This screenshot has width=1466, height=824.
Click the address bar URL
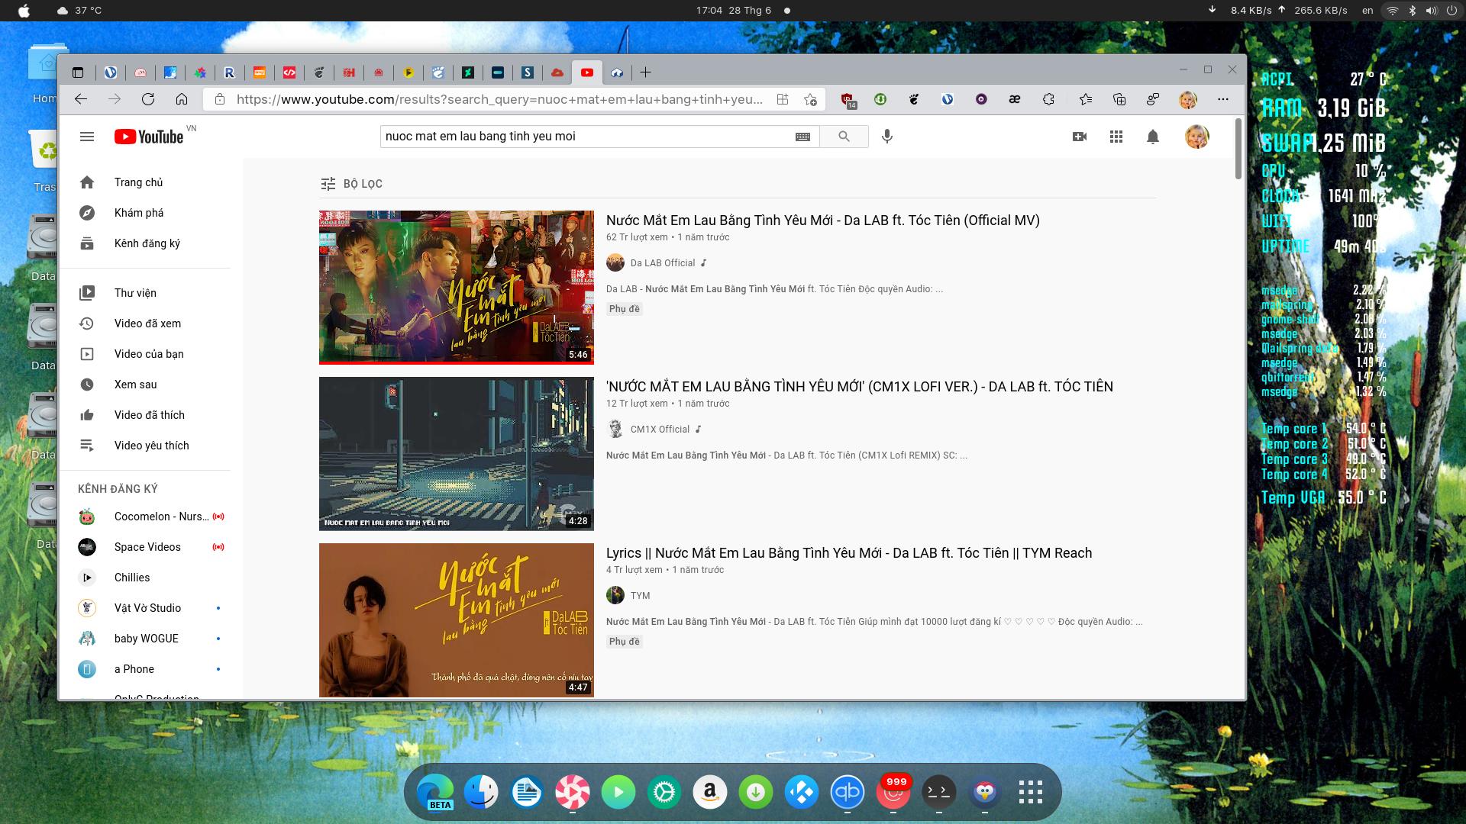coord(499,99)
